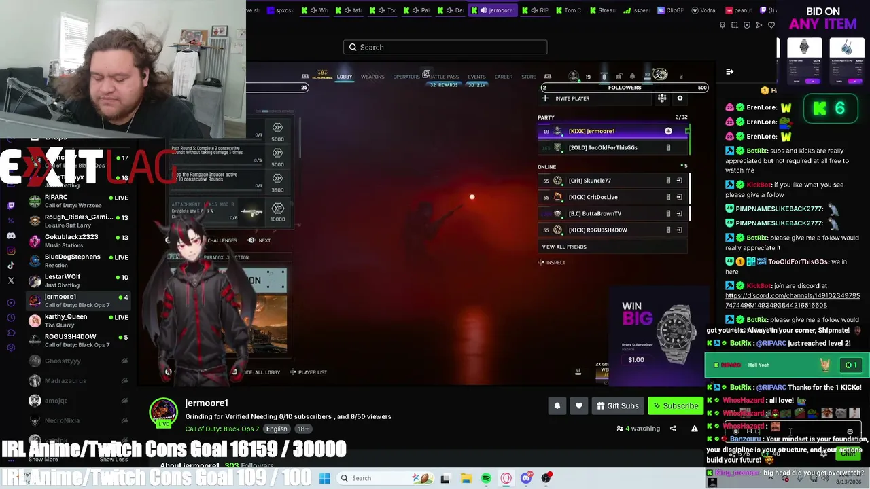The width and height of the screenshot is (870, 489).
Task: Open chat settings gear icon
Action: point(824,454)
